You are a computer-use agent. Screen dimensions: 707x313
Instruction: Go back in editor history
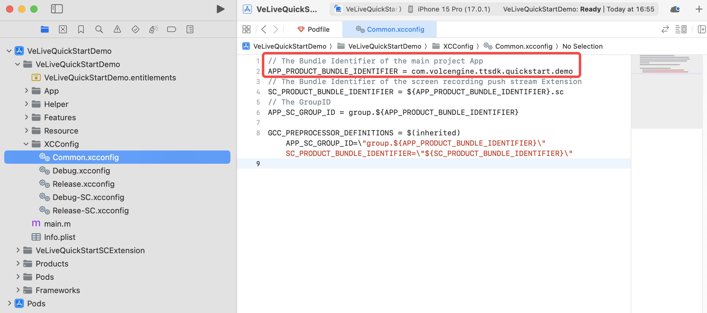pyautogui.click(x=264, y=29)
